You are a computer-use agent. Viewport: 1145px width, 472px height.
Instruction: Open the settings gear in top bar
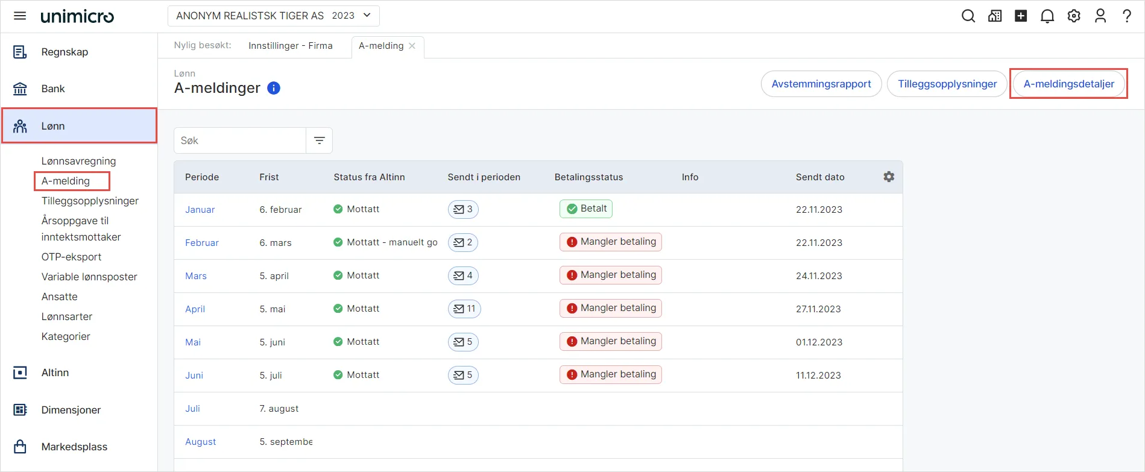click(x=1074, y=16)
